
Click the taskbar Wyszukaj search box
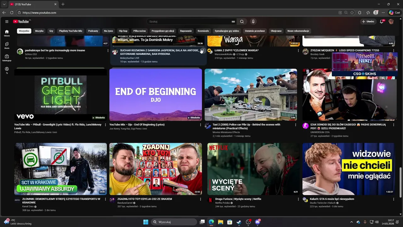174,222
